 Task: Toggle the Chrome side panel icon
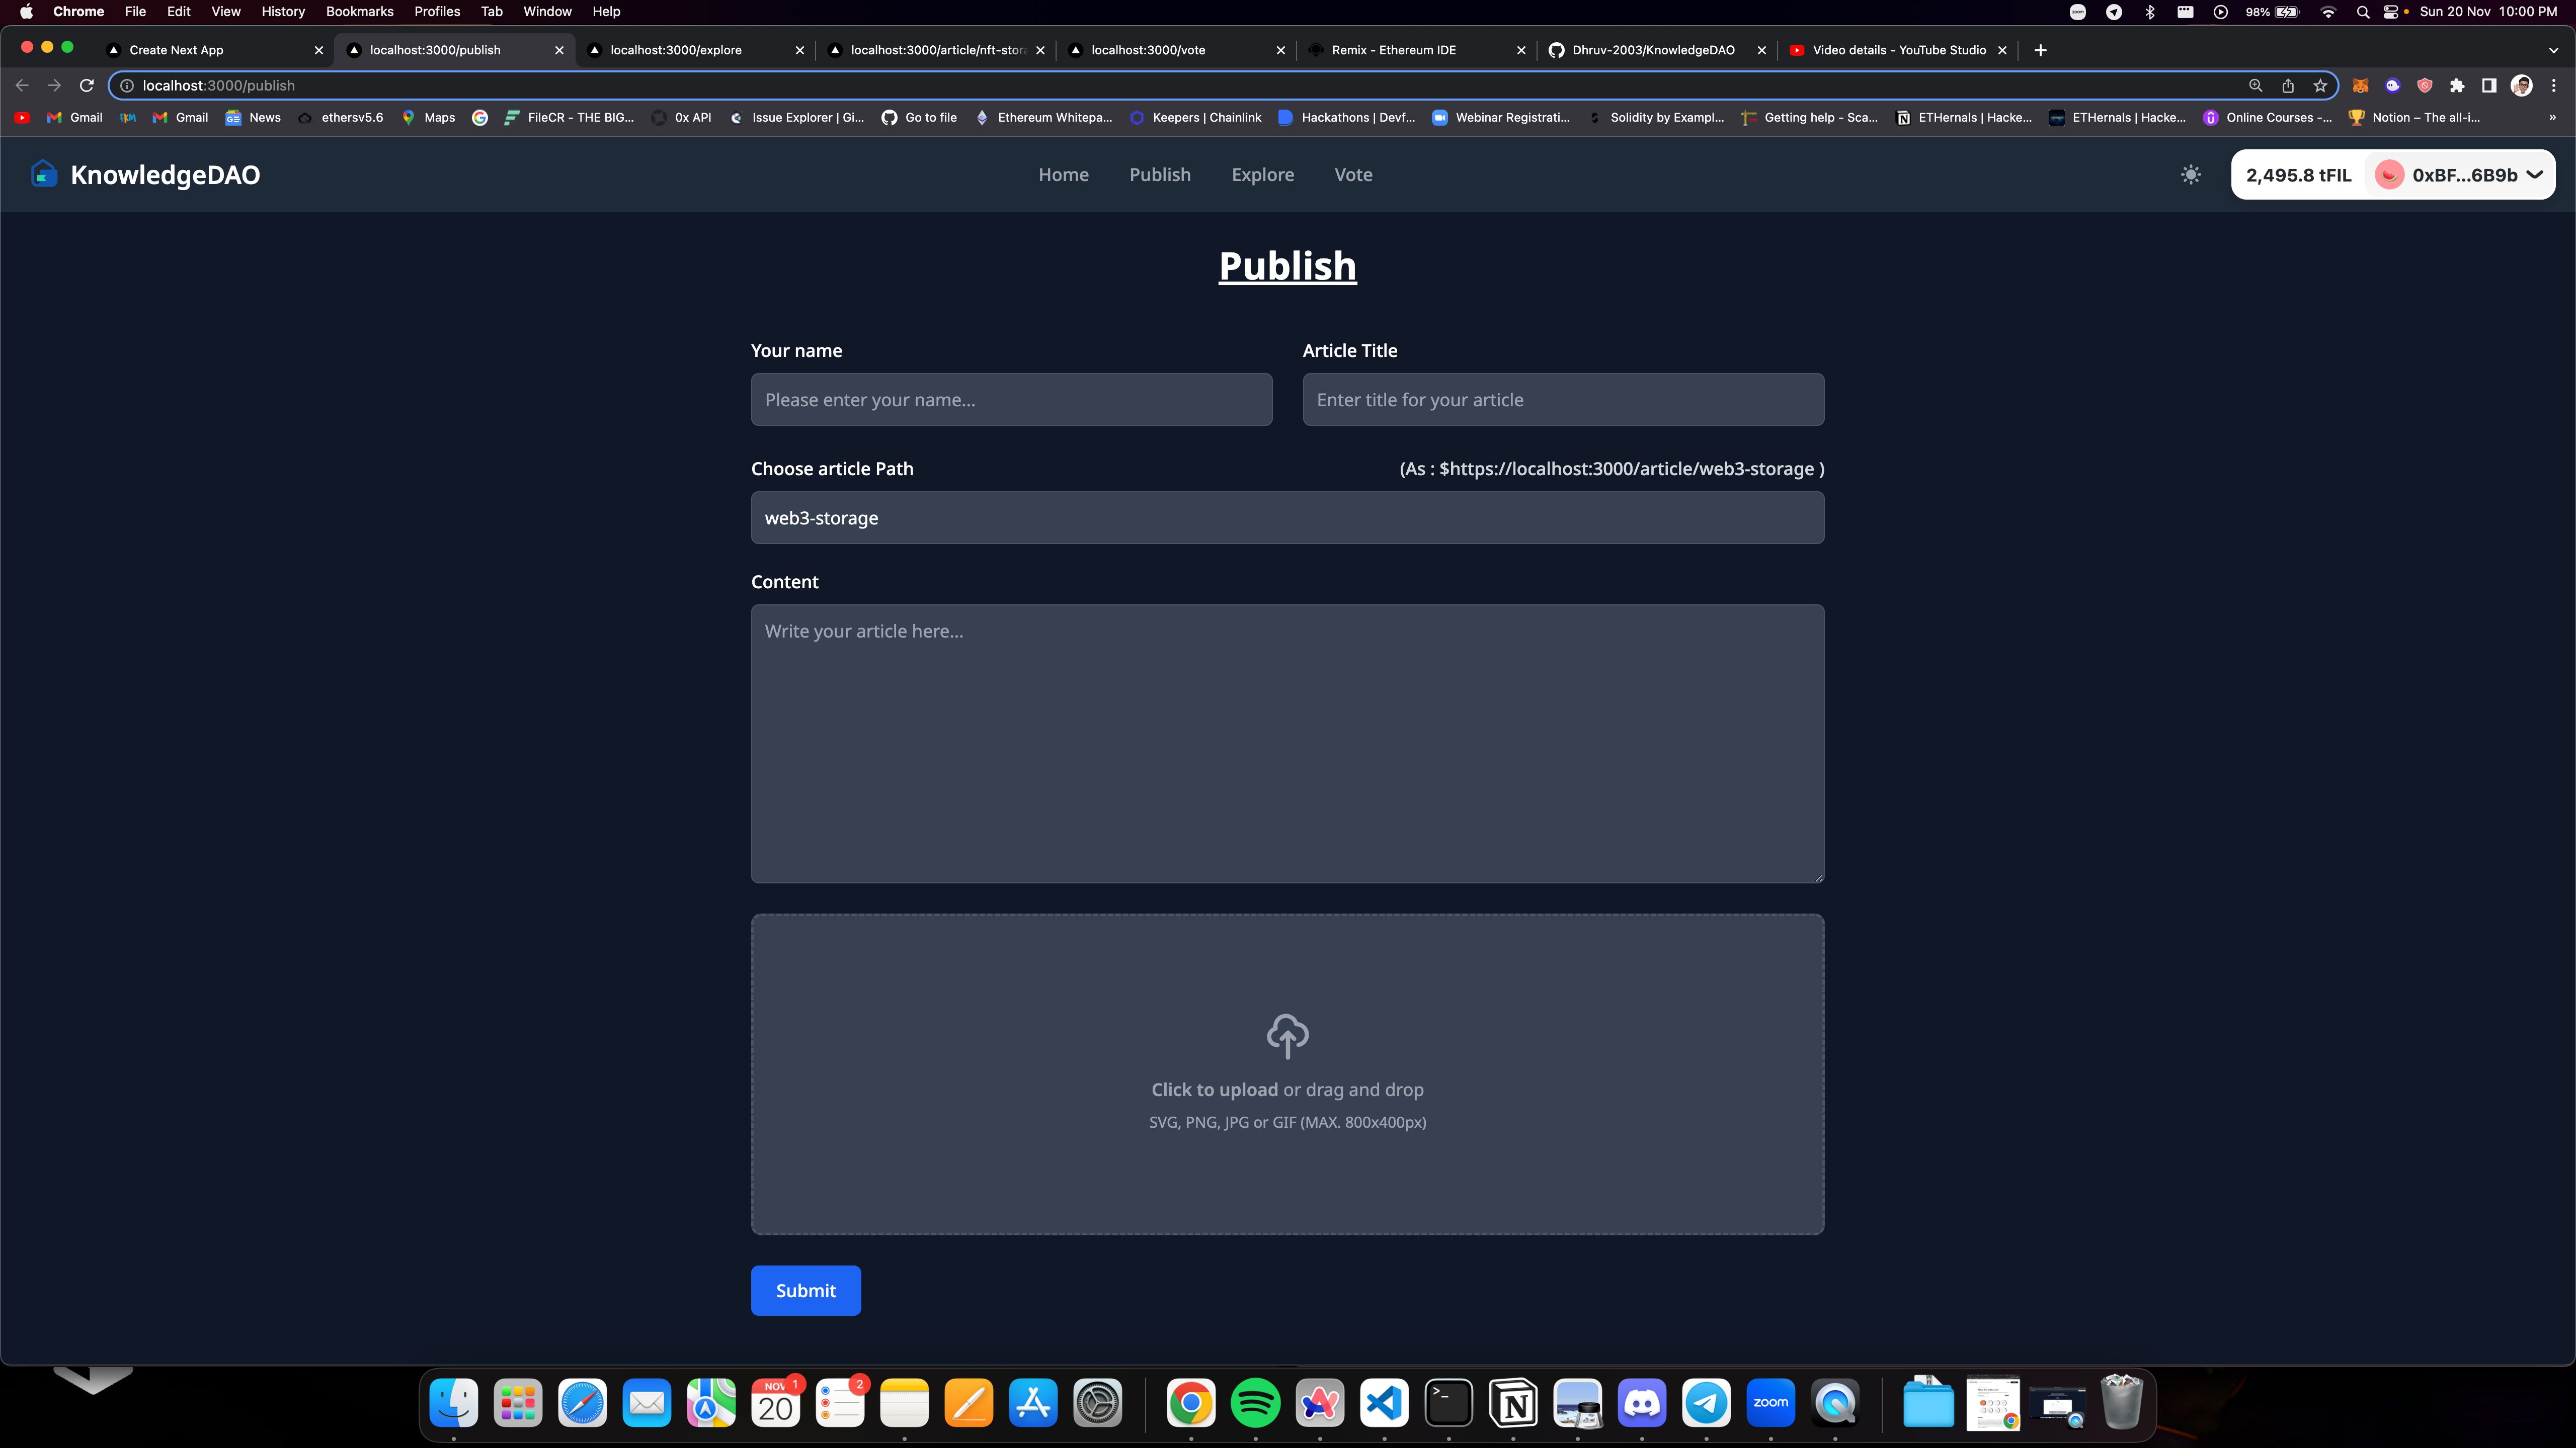[x=2489, y=85]
